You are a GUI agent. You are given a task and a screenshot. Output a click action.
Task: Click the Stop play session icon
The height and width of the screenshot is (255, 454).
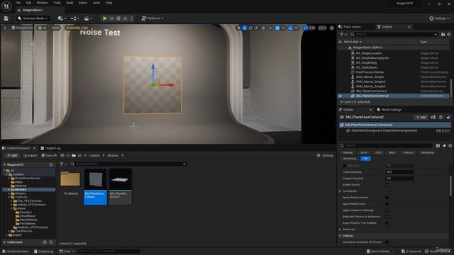(118, 18)
